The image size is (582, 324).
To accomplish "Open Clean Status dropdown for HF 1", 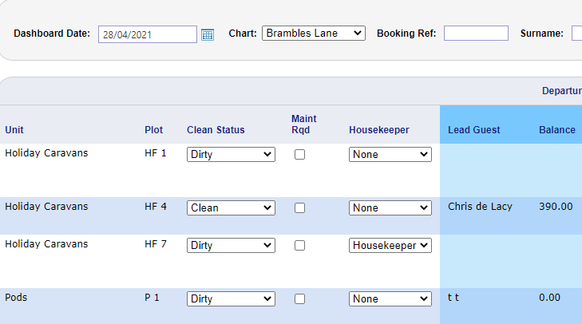I will click(x=231, y=155).
